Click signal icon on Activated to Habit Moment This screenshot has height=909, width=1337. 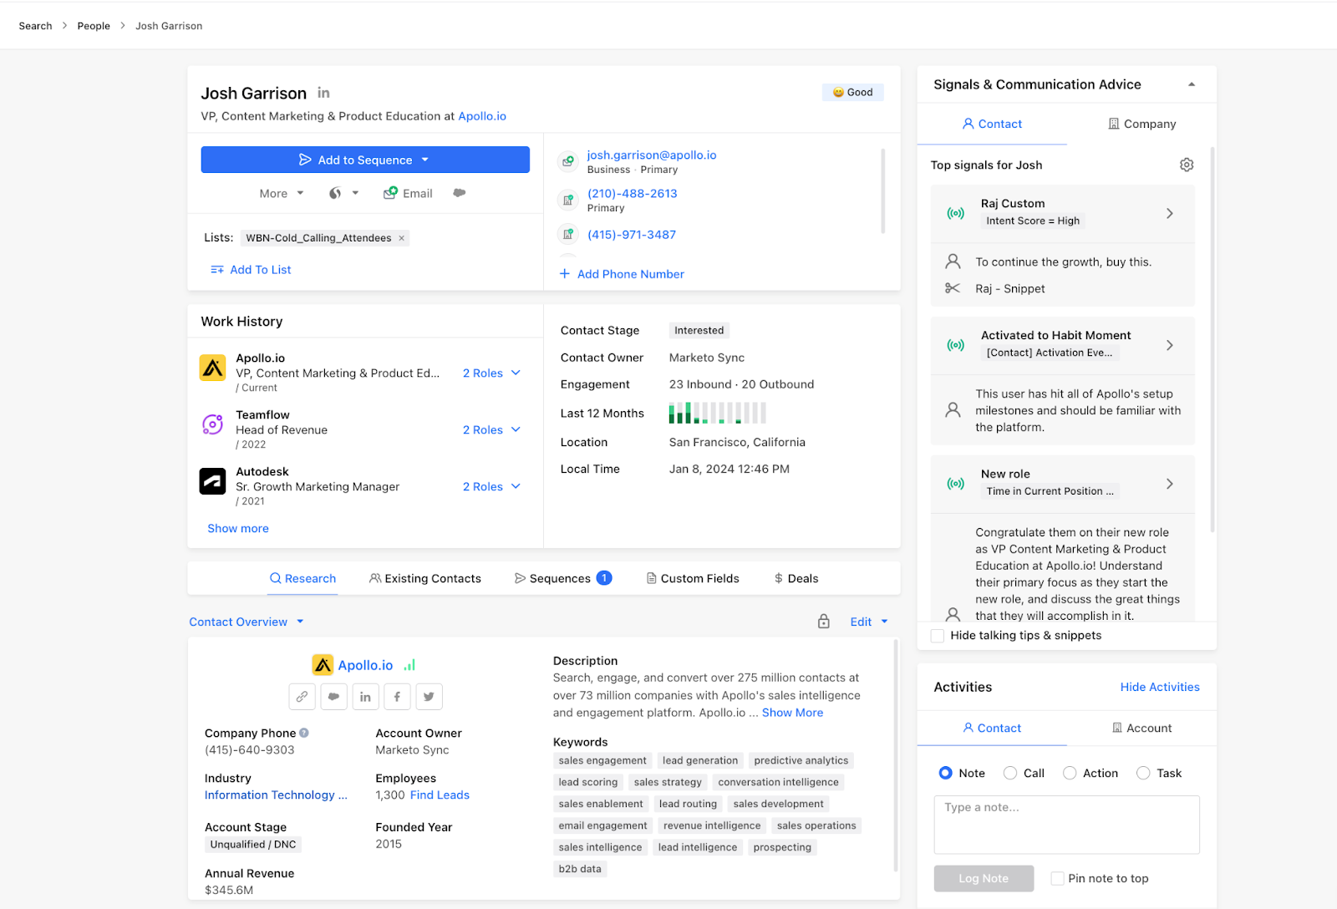click(x=955, y=345)
